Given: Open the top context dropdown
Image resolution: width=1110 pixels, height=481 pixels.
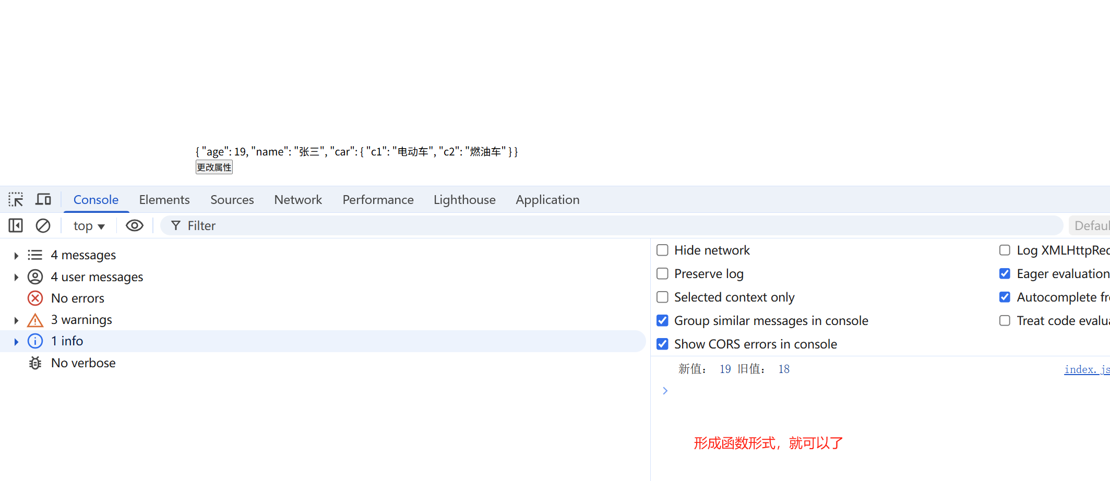Looking at the screenshot, I should point(89,226).
